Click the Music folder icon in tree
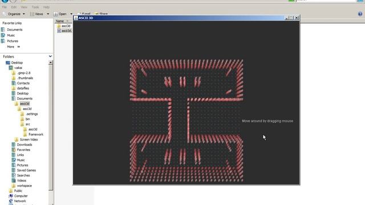This screenshot has height=205, width=365. click(14, 160)
